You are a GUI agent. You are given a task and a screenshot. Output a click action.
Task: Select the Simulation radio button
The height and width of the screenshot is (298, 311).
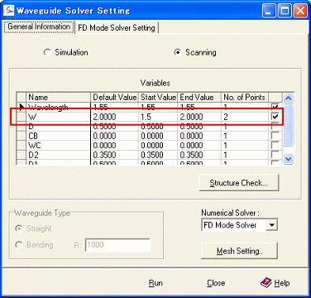(47, 52)
